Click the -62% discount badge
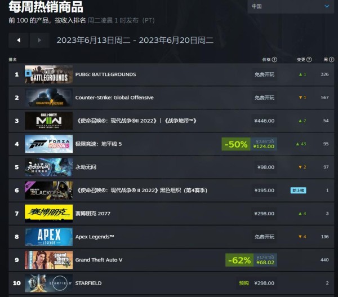338x297 pixels. click(x=239, y=260)
